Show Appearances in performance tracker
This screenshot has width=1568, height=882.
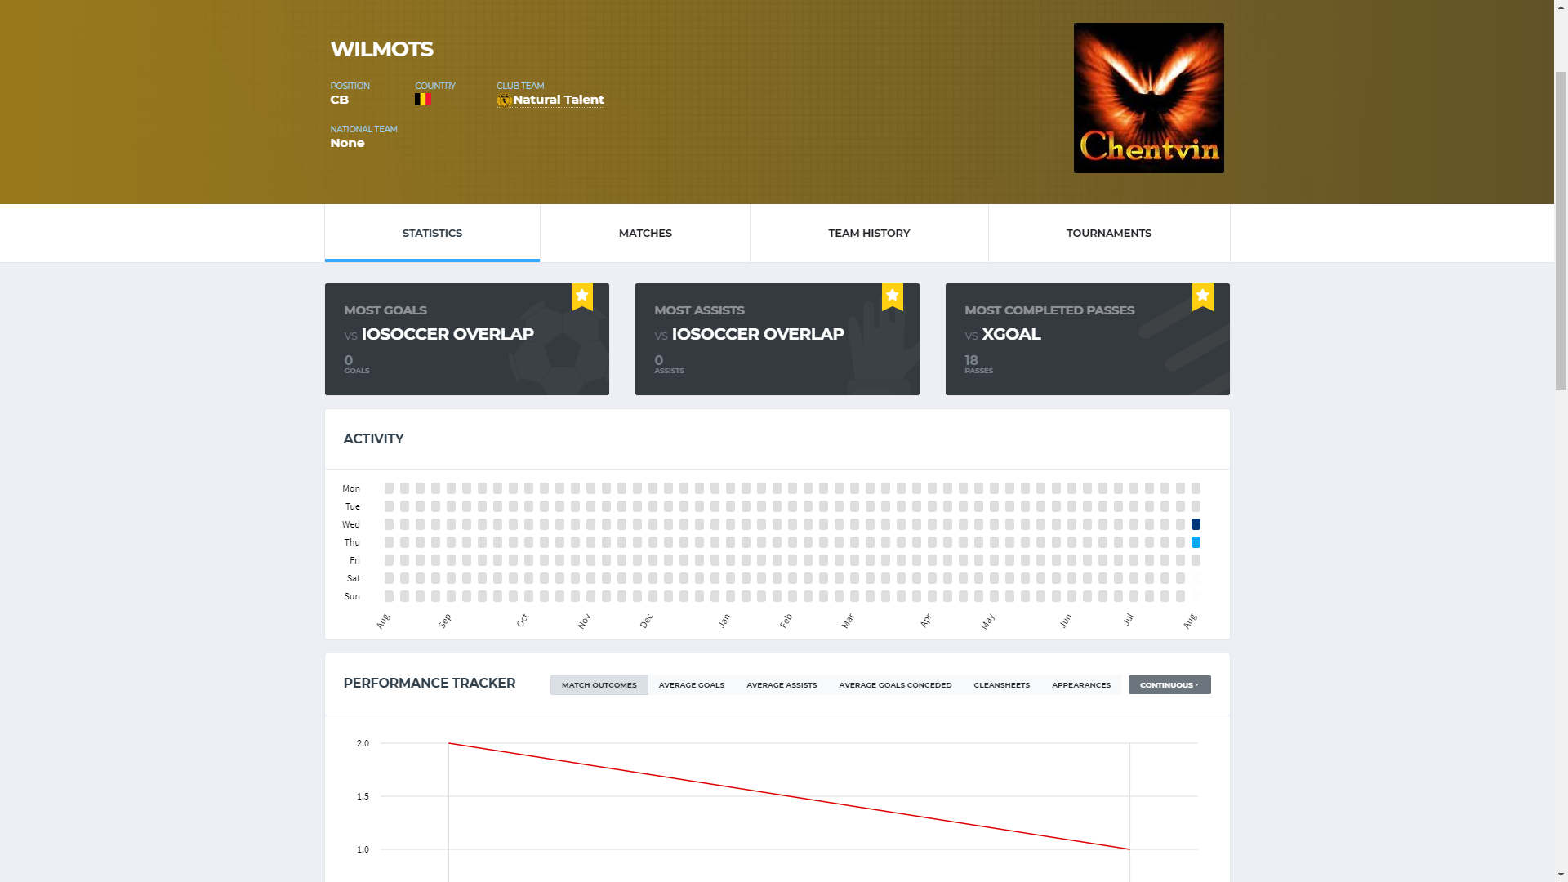pyautogui.click(x=1080, y=685)
